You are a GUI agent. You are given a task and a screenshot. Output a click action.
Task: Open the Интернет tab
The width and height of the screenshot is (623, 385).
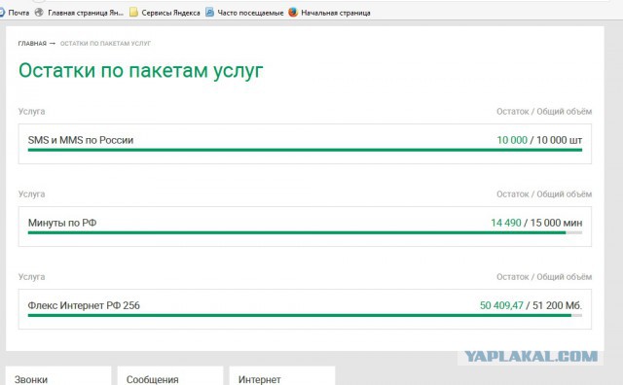[282, 376]
